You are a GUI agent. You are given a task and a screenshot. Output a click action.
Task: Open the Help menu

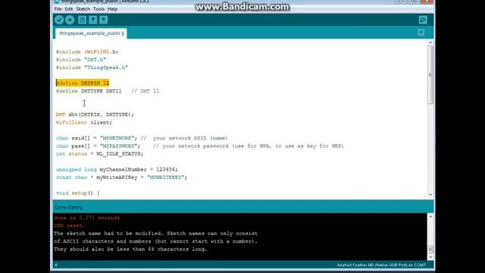click(x=112, y=9)
